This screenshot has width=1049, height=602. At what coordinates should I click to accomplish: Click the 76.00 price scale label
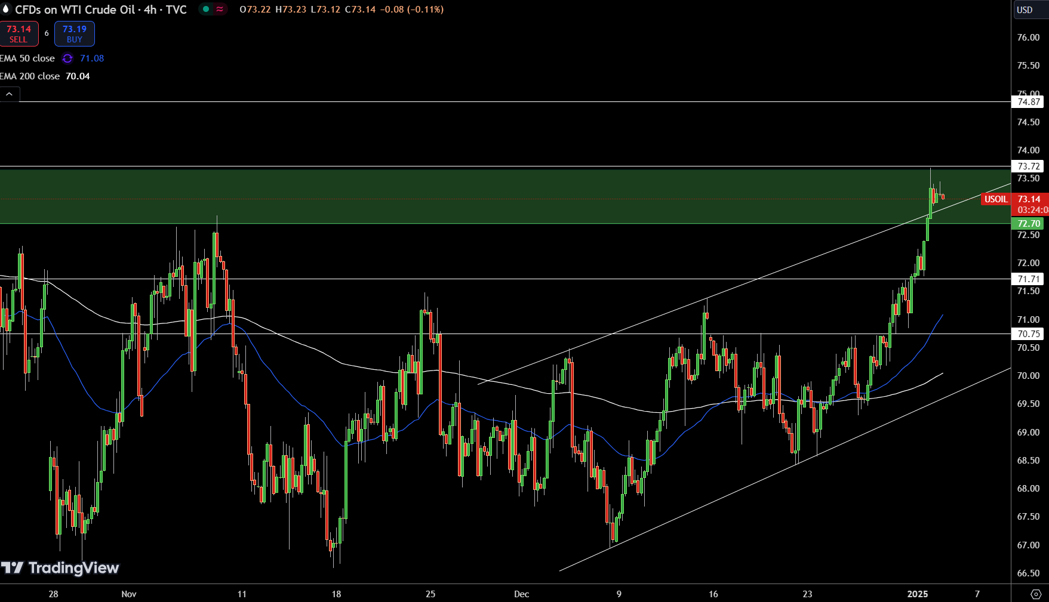[x=1028, y=38]
